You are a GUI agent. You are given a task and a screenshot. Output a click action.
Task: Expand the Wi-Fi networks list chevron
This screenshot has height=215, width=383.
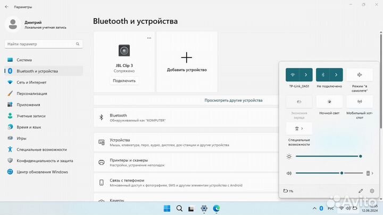pos(306,75)
